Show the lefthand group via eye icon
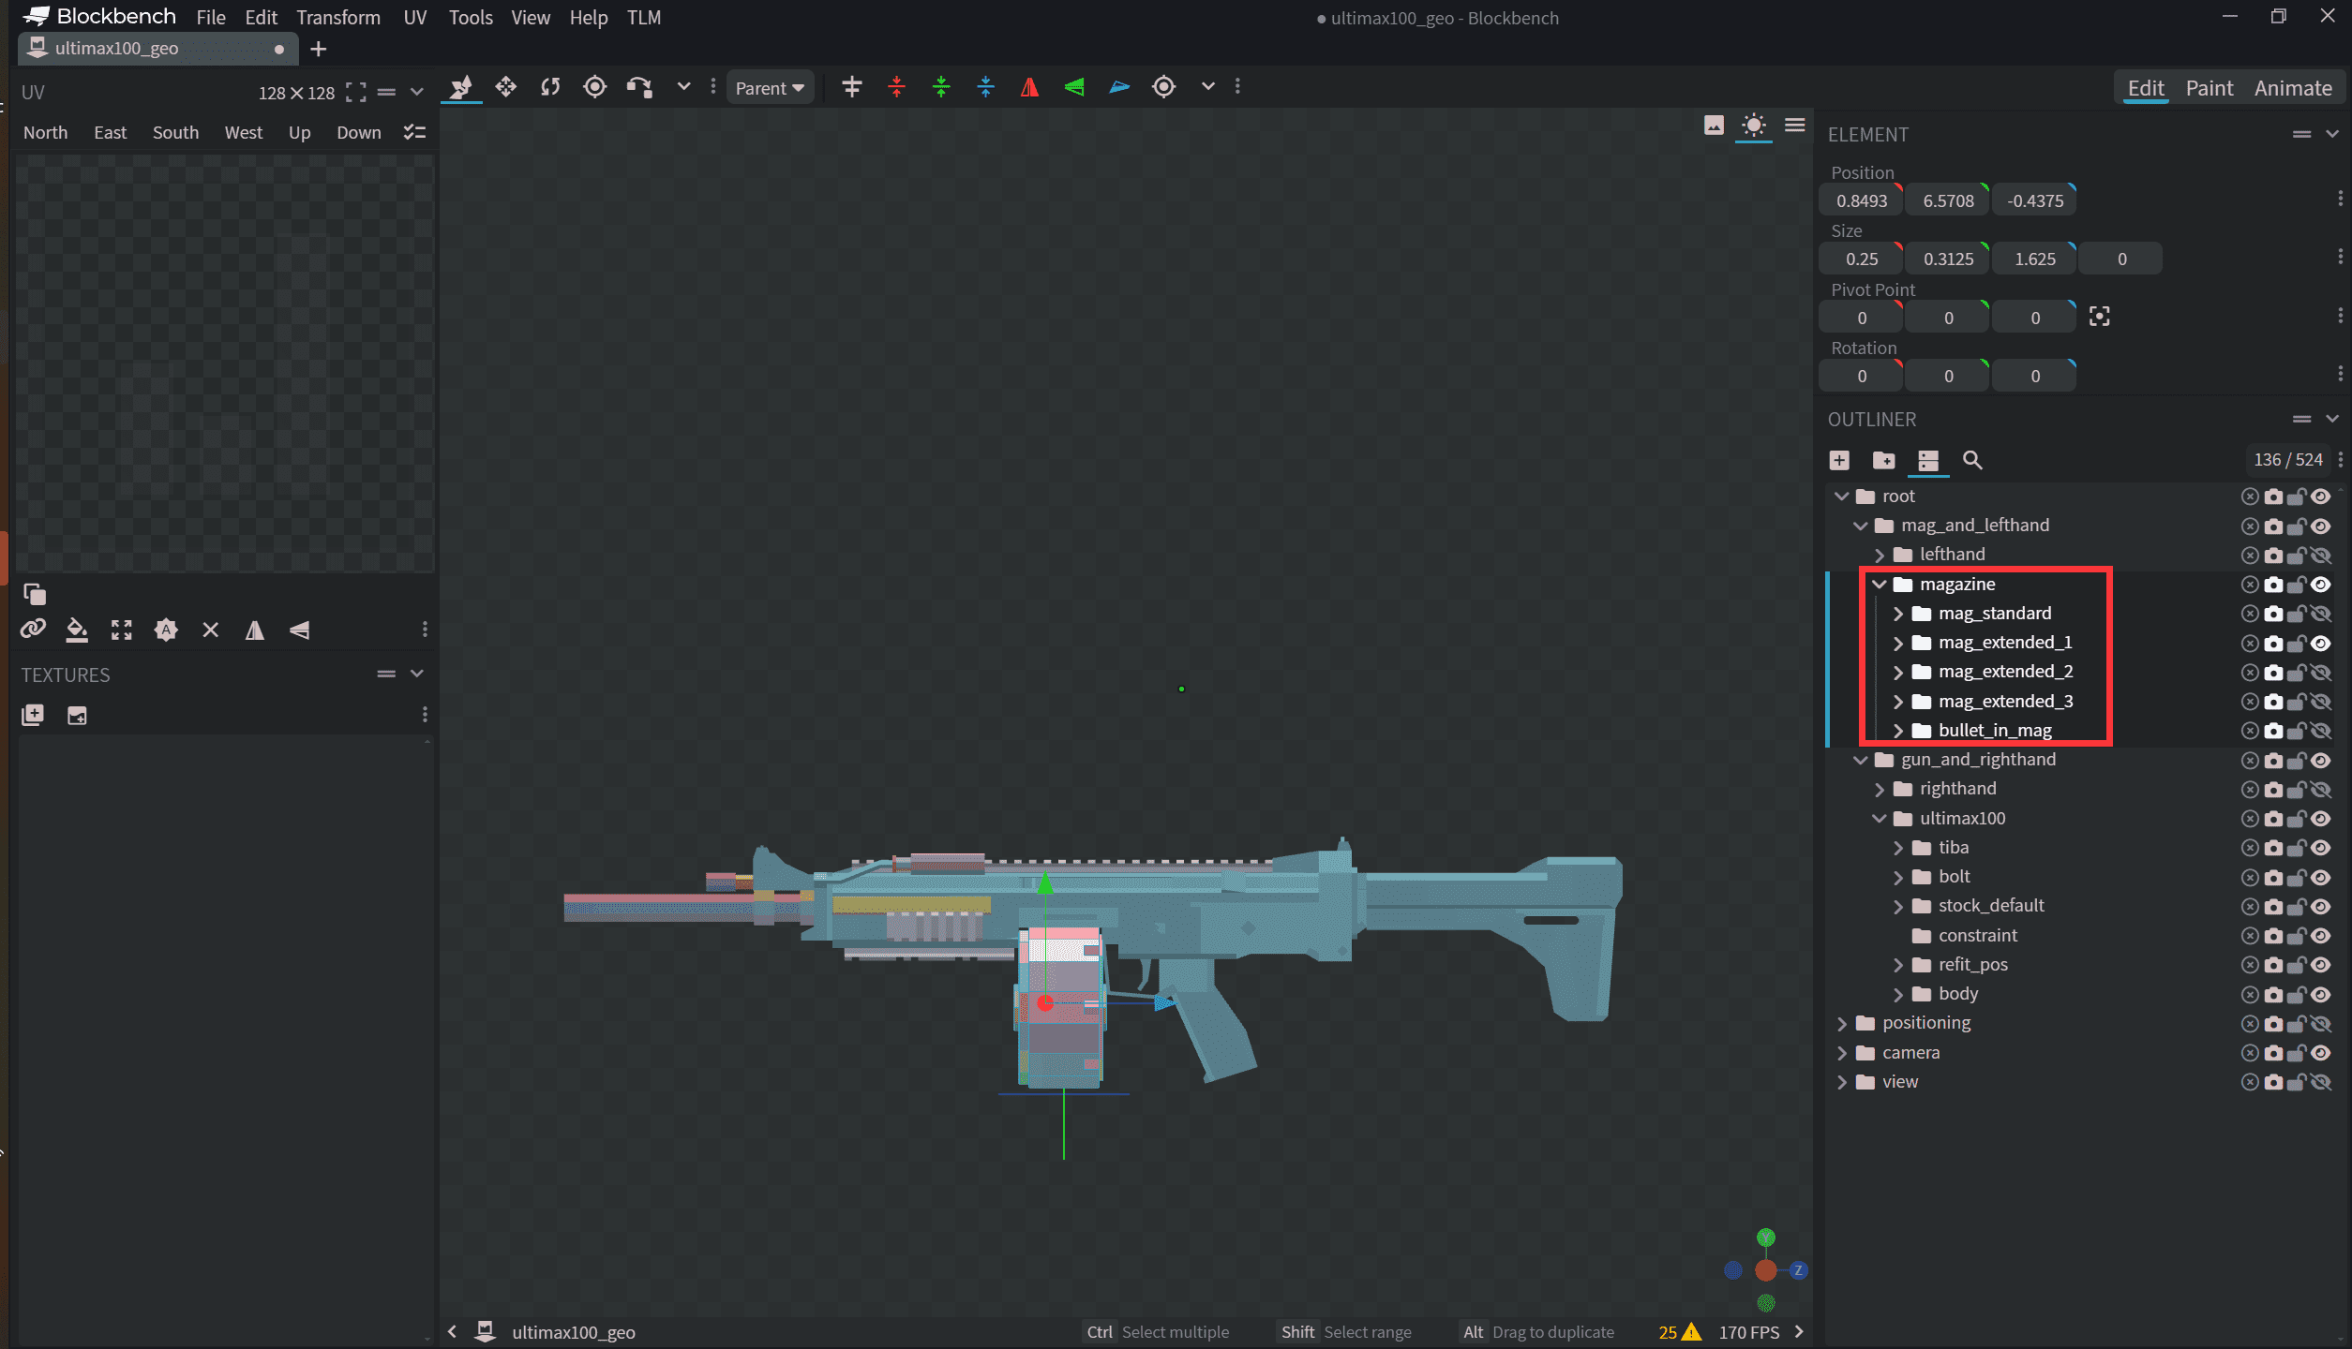This screenshot has width=2352, height=1349. [x=2321, y=556]
